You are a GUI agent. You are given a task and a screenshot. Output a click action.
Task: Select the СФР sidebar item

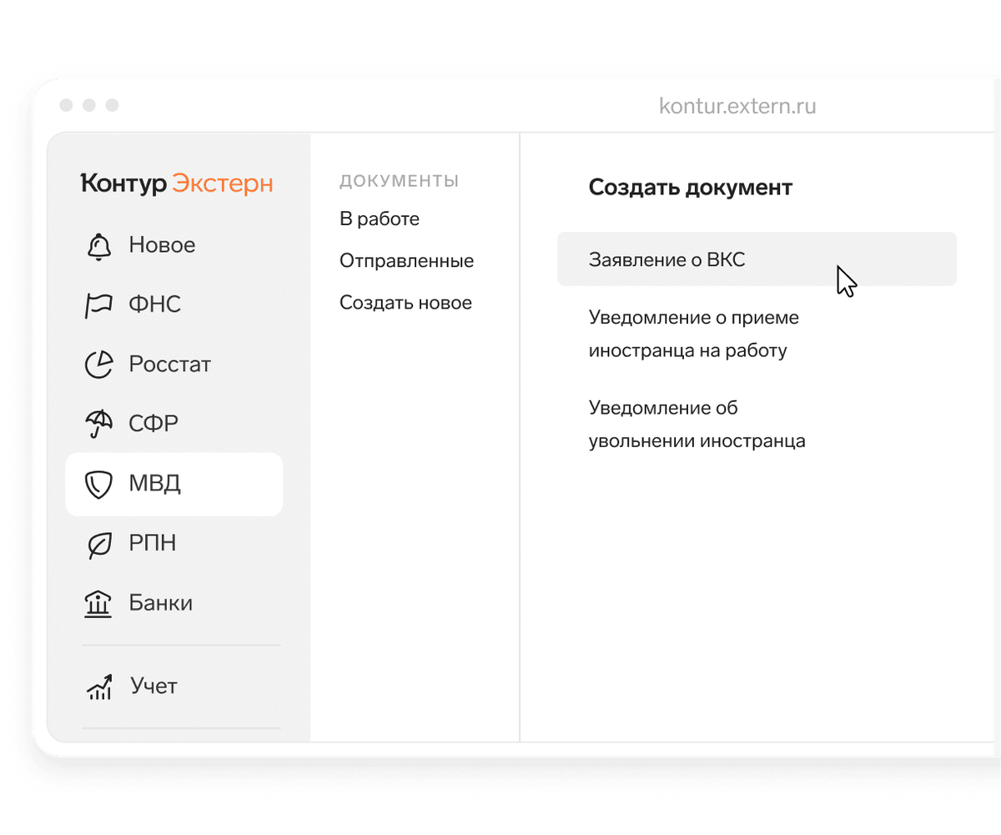tap(153, 425)
